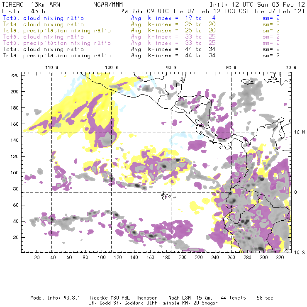This screenshot has width=307, height=307.
Task: Click the blue "sm= 2" legend value
Action: pos(271,18)
